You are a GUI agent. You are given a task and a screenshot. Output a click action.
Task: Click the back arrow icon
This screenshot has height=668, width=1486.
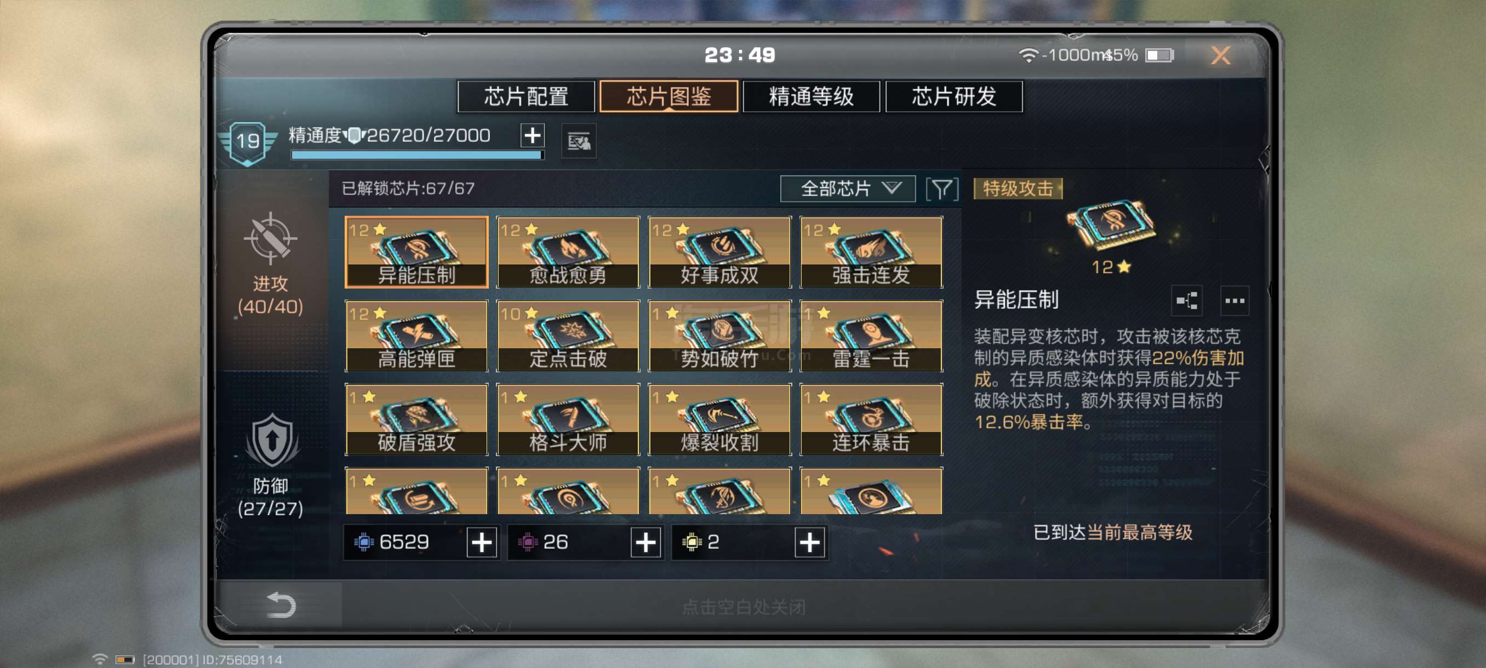281,604
